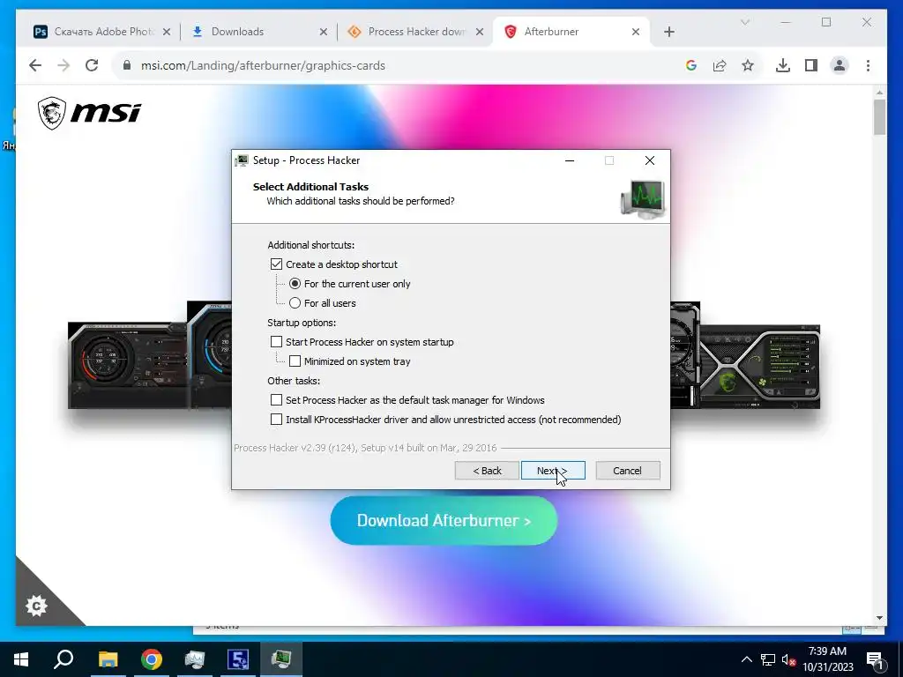Open the blue S taskbar application
The height and width of the screenshot is (677, 903).
tap(238, 659)
